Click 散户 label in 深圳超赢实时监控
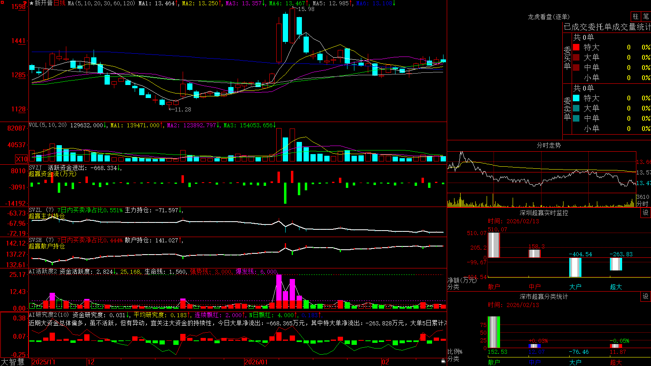Viewport: 651px width, 366px height. click(494, 287)
